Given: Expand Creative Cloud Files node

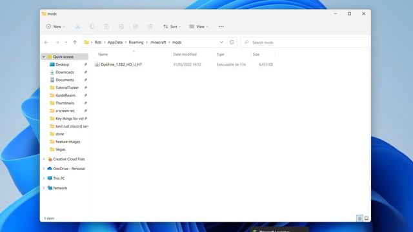Looking at the screenshot, I should [x=44, y=159].
